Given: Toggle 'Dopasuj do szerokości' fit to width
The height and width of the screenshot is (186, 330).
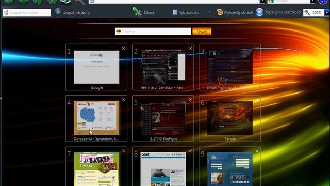Looking at the screenshot, I should coord(278,12).
